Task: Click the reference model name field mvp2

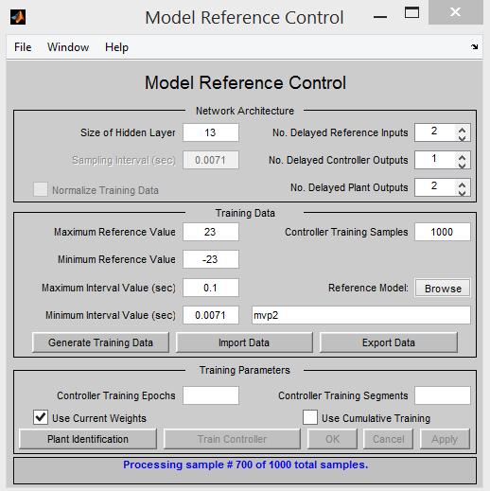Action: (361, 315)
